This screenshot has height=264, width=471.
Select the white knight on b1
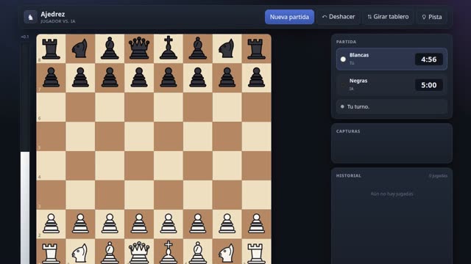point(80,253)
